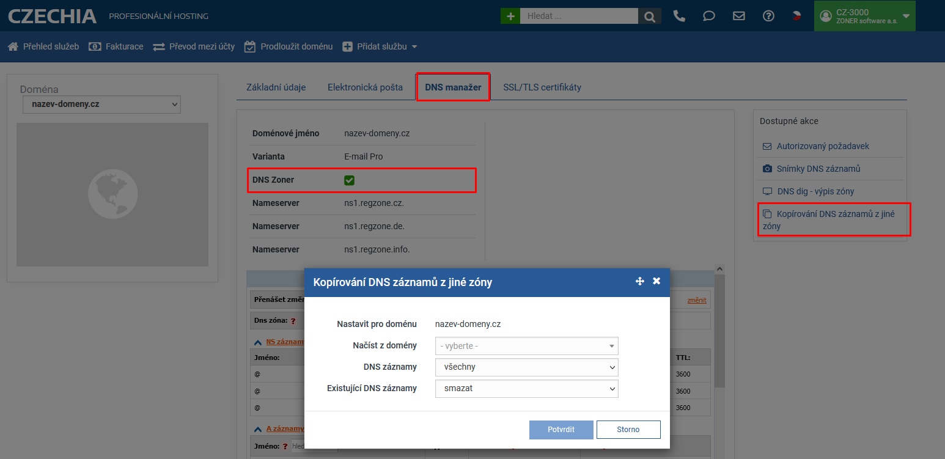
Task: Open the chat bubble icon
Action: (x=709, y=16)
